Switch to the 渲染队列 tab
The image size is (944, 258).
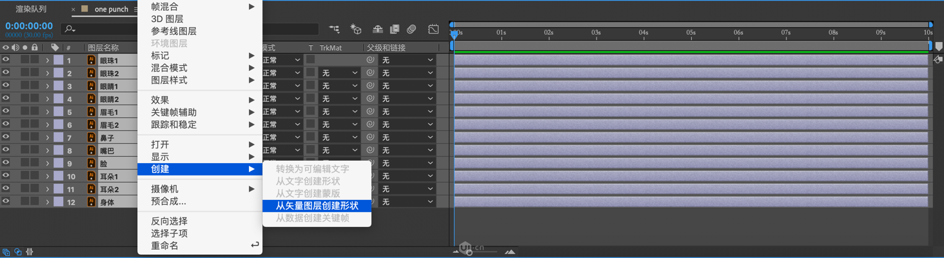click(x=31, y=9)
